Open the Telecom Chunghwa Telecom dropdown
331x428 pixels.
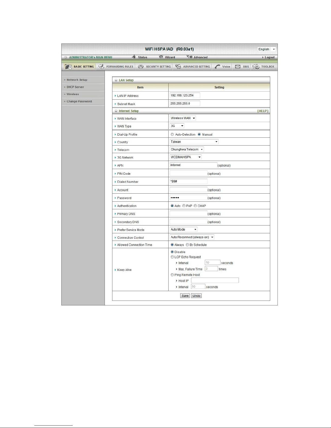coord(187,149)
